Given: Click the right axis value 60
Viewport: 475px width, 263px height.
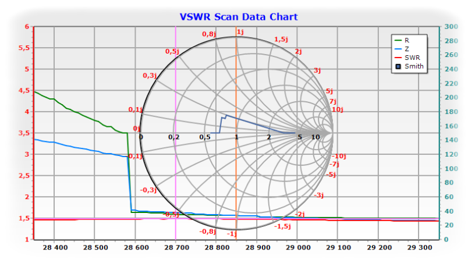Looking at the screenshot, I should pyautogui.click(x=449, y=197).
